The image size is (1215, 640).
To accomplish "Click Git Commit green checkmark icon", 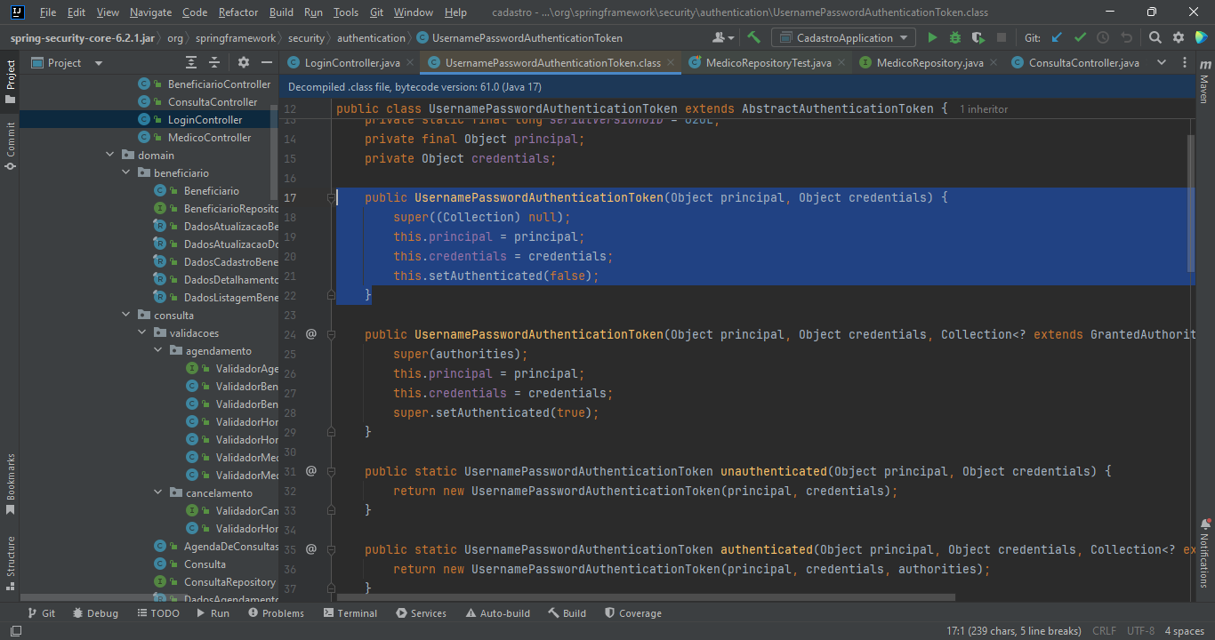I will (x=1080, y=37).
